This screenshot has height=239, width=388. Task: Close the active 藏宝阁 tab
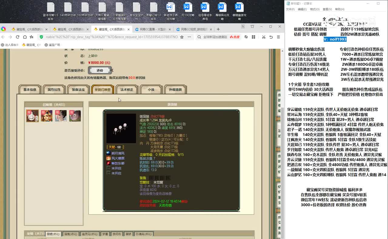pyautogui.click(x=129, y=29)
